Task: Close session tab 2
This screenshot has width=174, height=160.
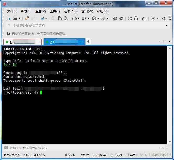Action: [x=82, y=42]
